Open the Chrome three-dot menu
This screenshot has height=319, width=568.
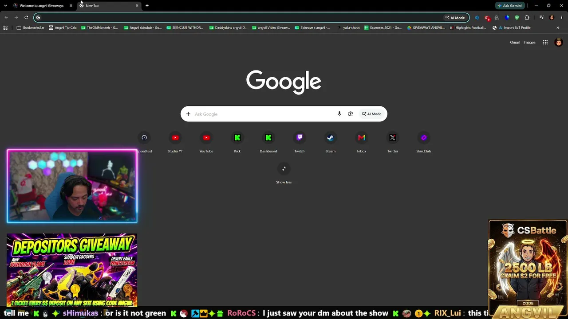coord(561,18)
